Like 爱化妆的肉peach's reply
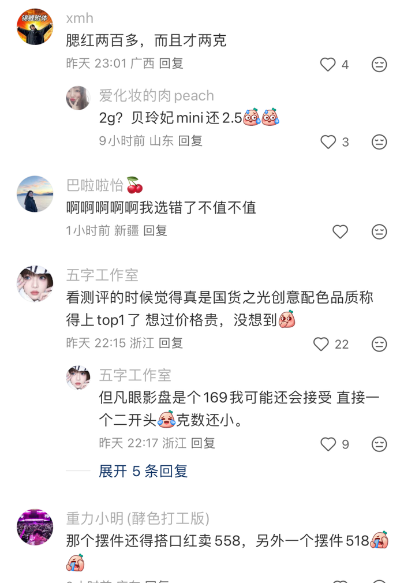The height and width of the screenshot is (583, 404). tap(328, 141)
